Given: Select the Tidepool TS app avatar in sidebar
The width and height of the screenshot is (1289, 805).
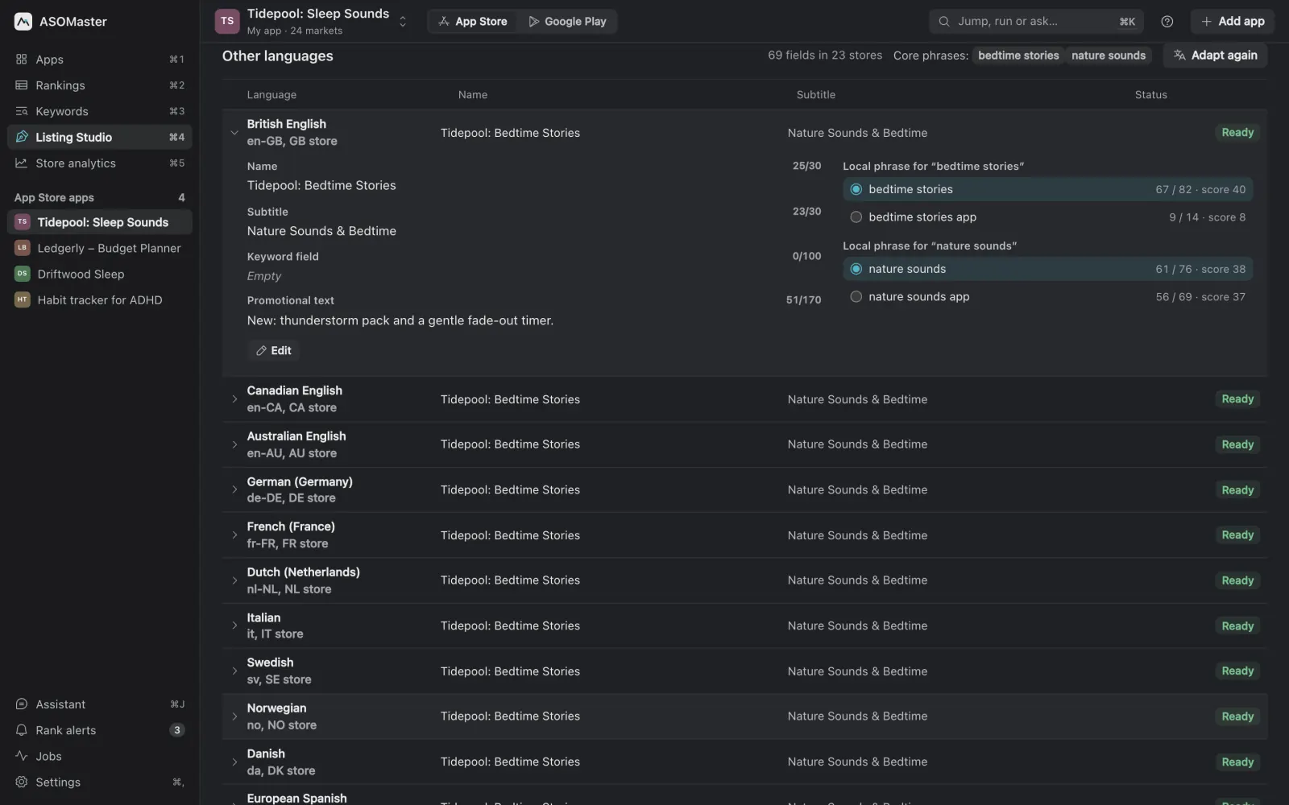Looking at the screenshot, I should click(x=23, y=222).
